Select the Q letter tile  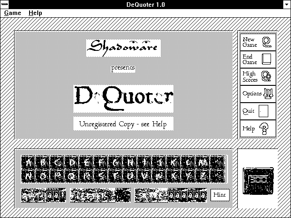pyautogui.click(x=72, y=176)
